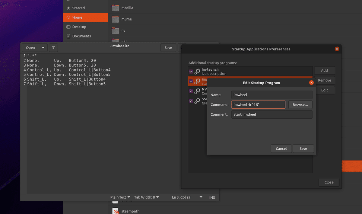The image size is (362, 214).
Task: Click the gear icon beside the NVIDIA startup entry
Action: tap(197, 91)
